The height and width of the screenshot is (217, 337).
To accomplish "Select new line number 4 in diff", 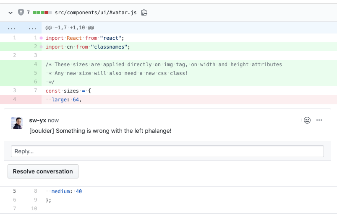I will [x=36, y=64].
